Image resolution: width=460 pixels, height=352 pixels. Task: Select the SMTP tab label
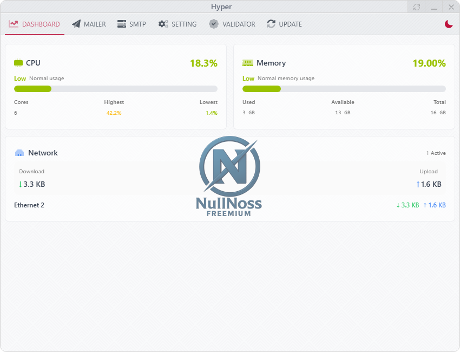137,24
